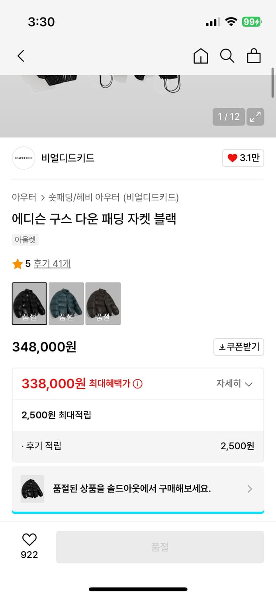Like the brand with the heart button
The width and height of the screenshot is (276, 597).
(243, 158)
